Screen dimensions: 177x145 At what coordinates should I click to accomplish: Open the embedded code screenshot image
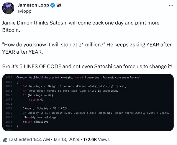tap(88, 103)
